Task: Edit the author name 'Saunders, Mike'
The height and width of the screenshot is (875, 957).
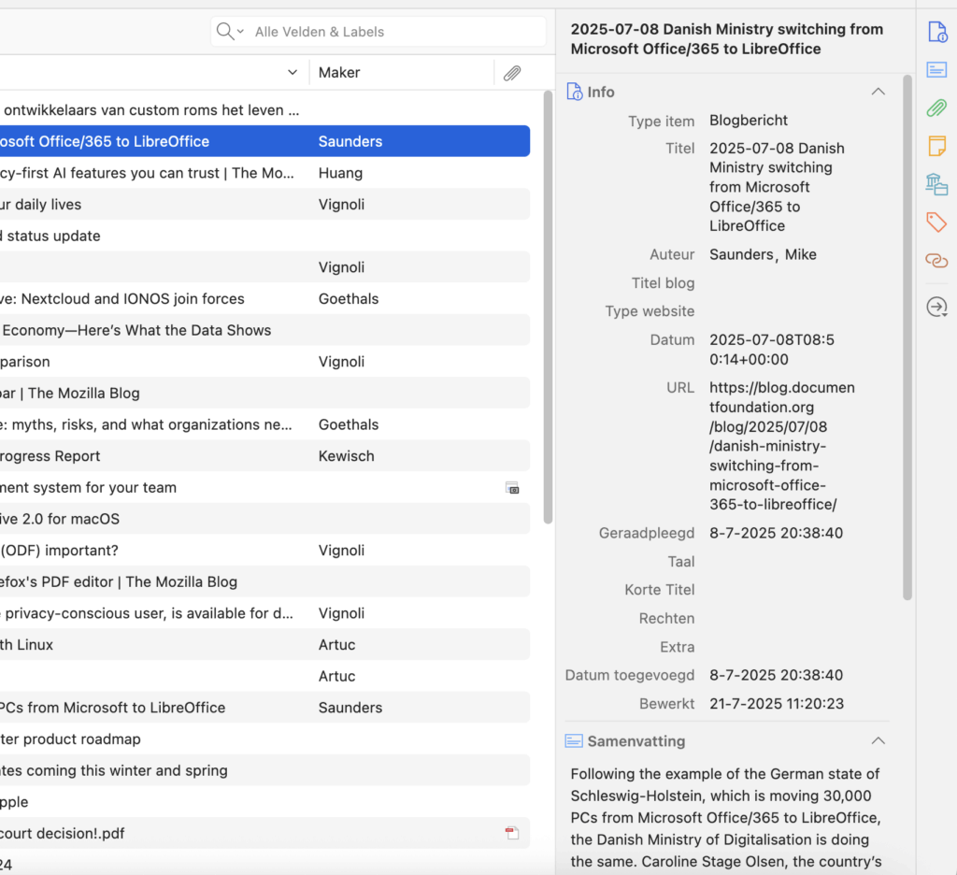Action: pos(763,254)
